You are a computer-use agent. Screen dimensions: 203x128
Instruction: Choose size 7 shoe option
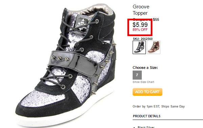coord(137,75)
